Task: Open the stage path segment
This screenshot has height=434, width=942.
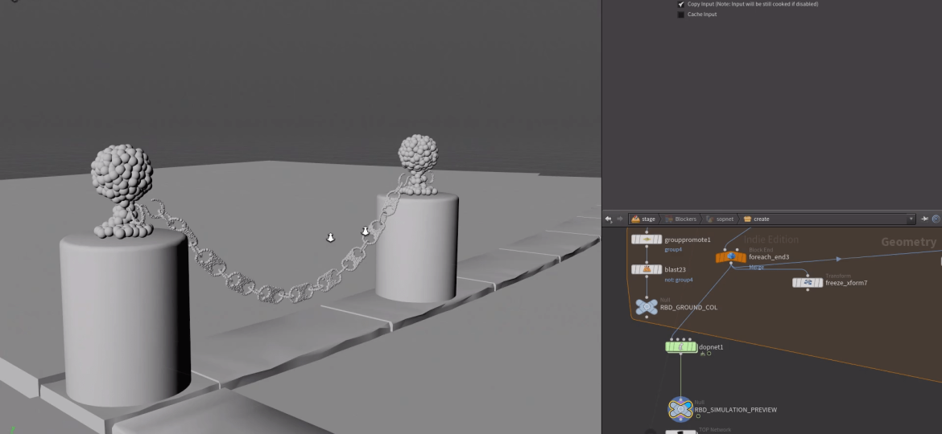Action: pos(643,219)
